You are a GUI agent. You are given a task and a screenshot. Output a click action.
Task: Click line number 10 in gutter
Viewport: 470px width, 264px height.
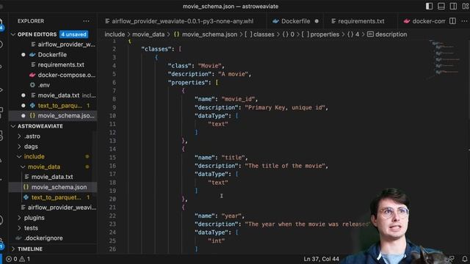[112, 116]
